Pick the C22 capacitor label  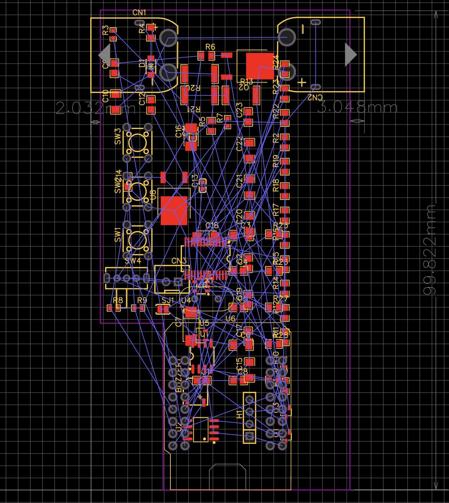pos(239,144)
